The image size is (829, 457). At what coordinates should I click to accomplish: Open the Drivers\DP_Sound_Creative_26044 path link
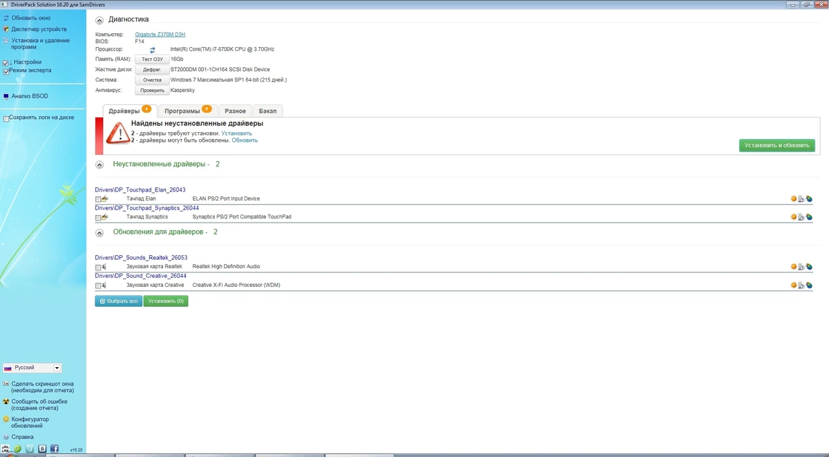(x=141, y=275)
